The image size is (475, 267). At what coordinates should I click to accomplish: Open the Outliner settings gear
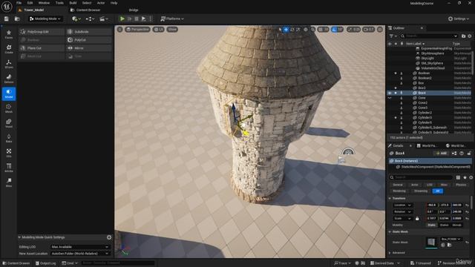470,36
